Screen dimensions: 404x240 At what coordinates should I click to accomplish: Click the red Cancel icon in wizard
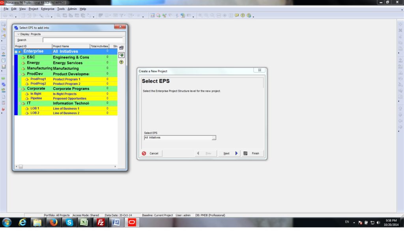point(144,154)
